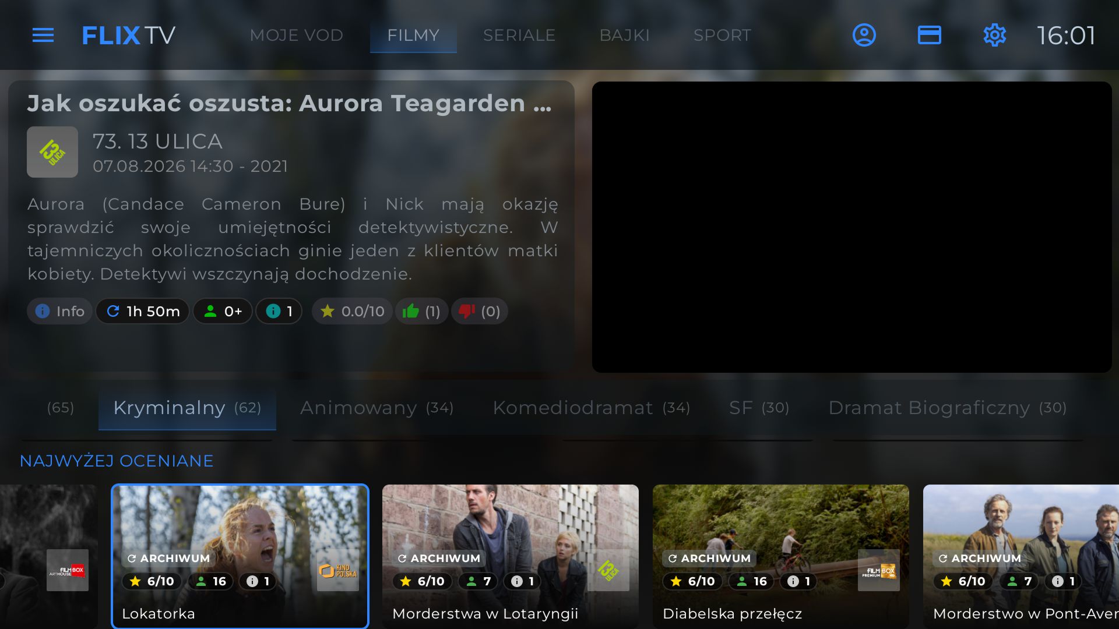Viewport: 1119px width, 629px height.
Task: Click the age 7 chip on Morderstwo w Pont-Aven
Action: click(x=1019, y=581)
